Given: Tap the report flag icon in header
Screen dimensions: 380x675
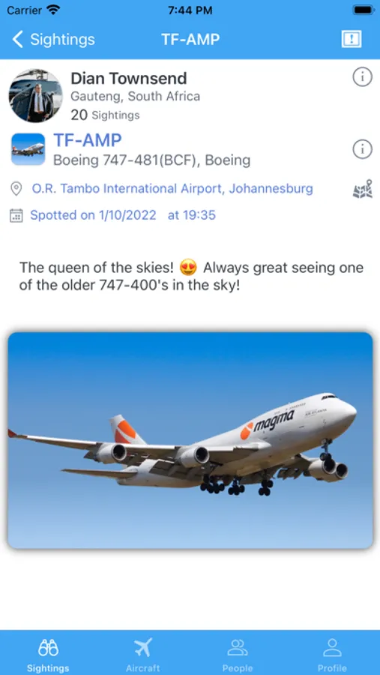Looking at the screenshot, I should click(x=352, y=39).
